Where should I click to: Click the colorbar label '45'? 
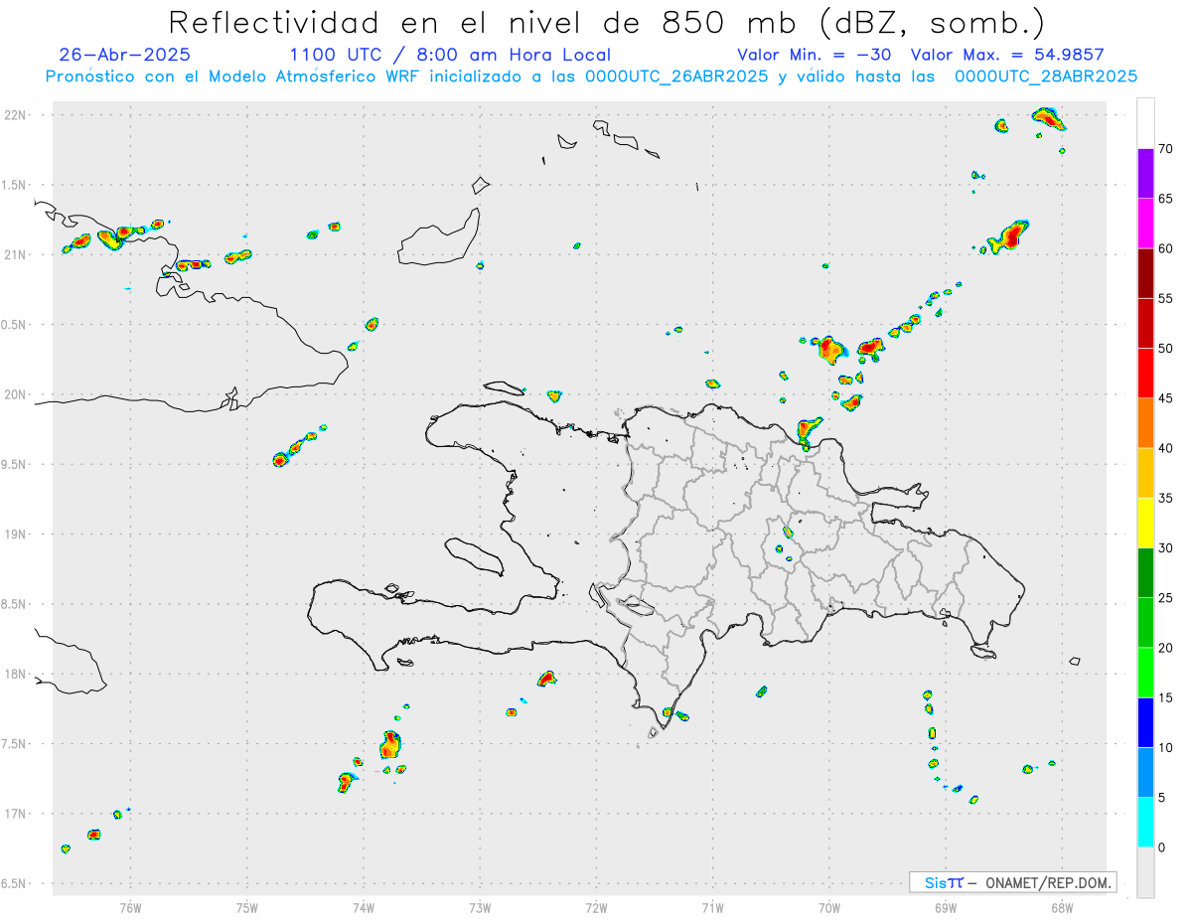[1165, 398]
